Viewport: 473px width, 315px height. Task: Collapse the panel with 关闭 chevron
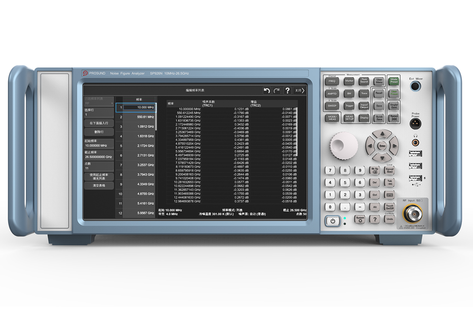point(300,91)
